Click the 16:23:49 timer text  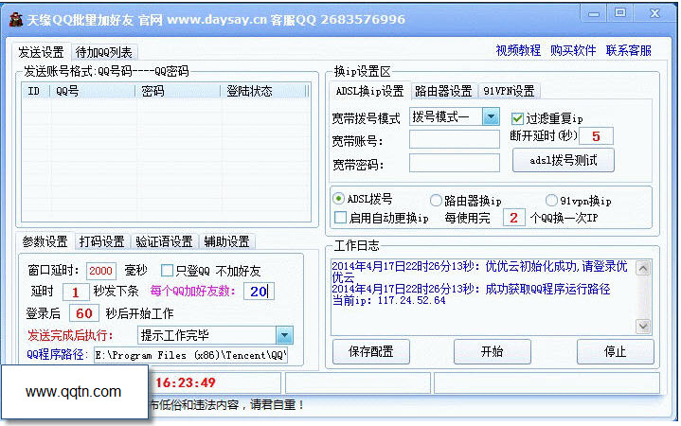pyautogui.click(x=186, y=382)
